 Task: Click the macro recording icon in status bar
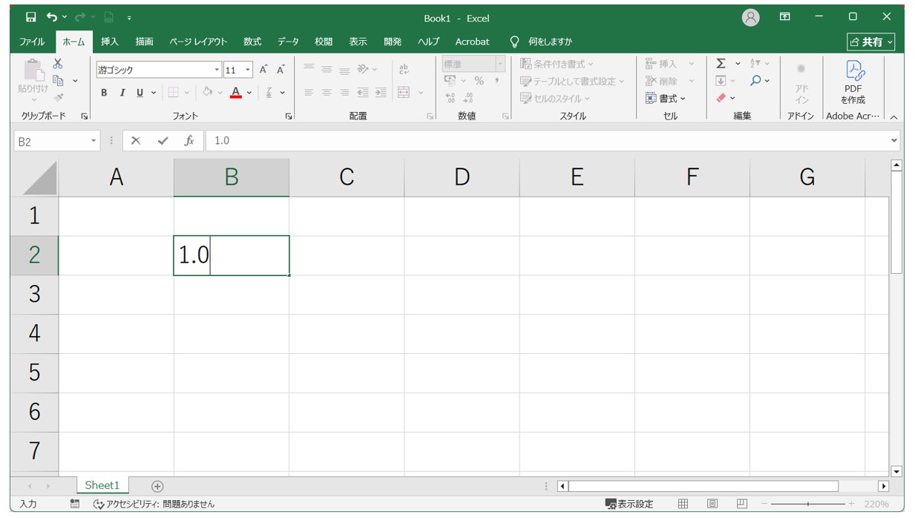click(x=74, y=504)
